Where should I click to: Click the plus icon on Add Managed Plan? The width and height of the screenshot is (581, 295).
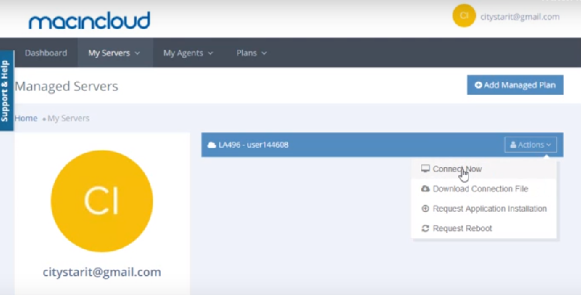[478, 85]
